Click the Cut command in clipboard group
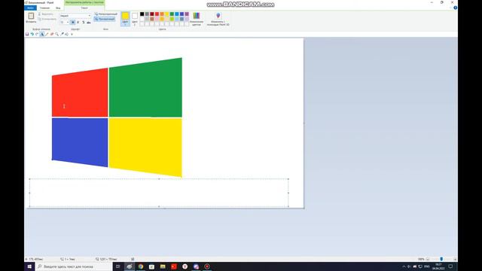 45,14
